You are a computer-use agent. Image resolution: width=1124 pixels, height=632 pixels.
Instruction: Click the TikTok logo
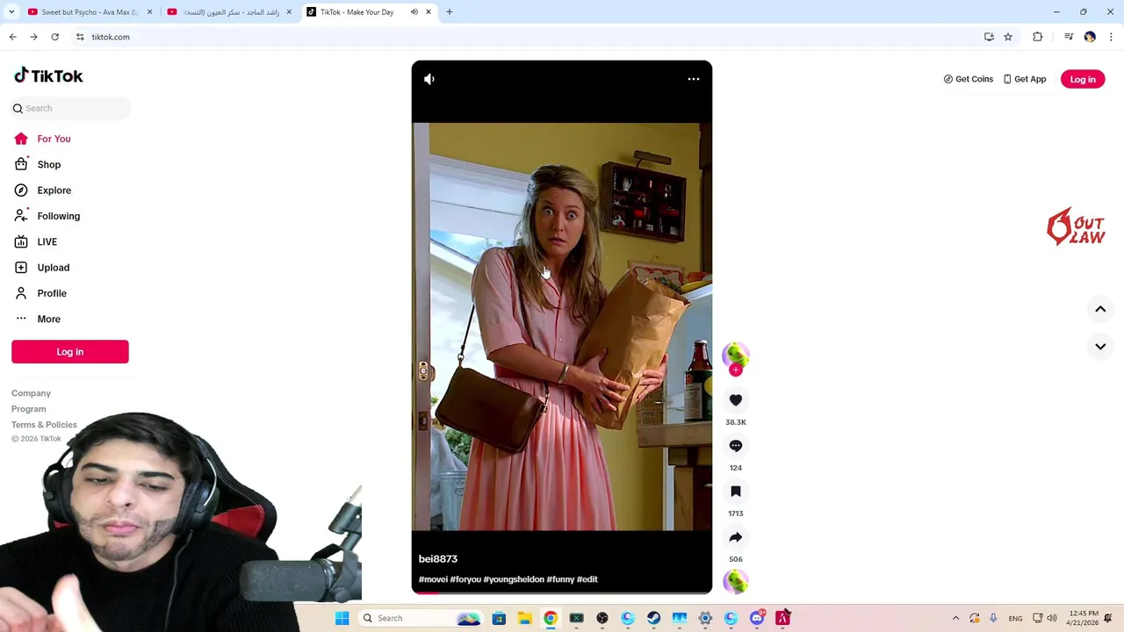(48, 75)
